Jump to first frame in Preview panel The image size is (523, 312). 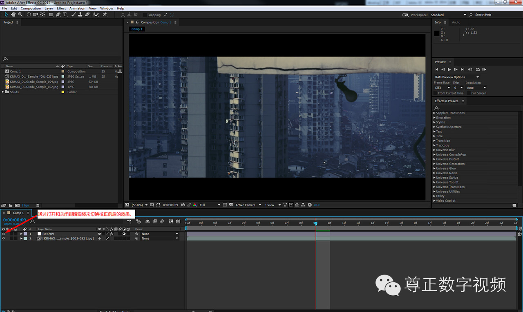coord(436,70)
